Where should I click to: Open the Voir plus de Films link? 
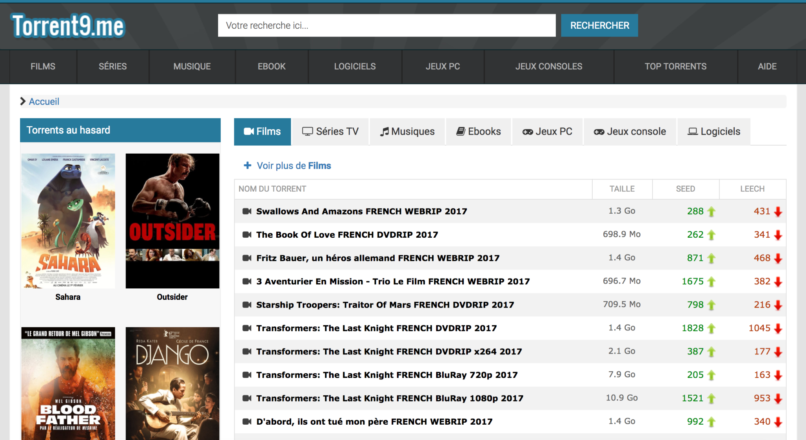point(294,165)
